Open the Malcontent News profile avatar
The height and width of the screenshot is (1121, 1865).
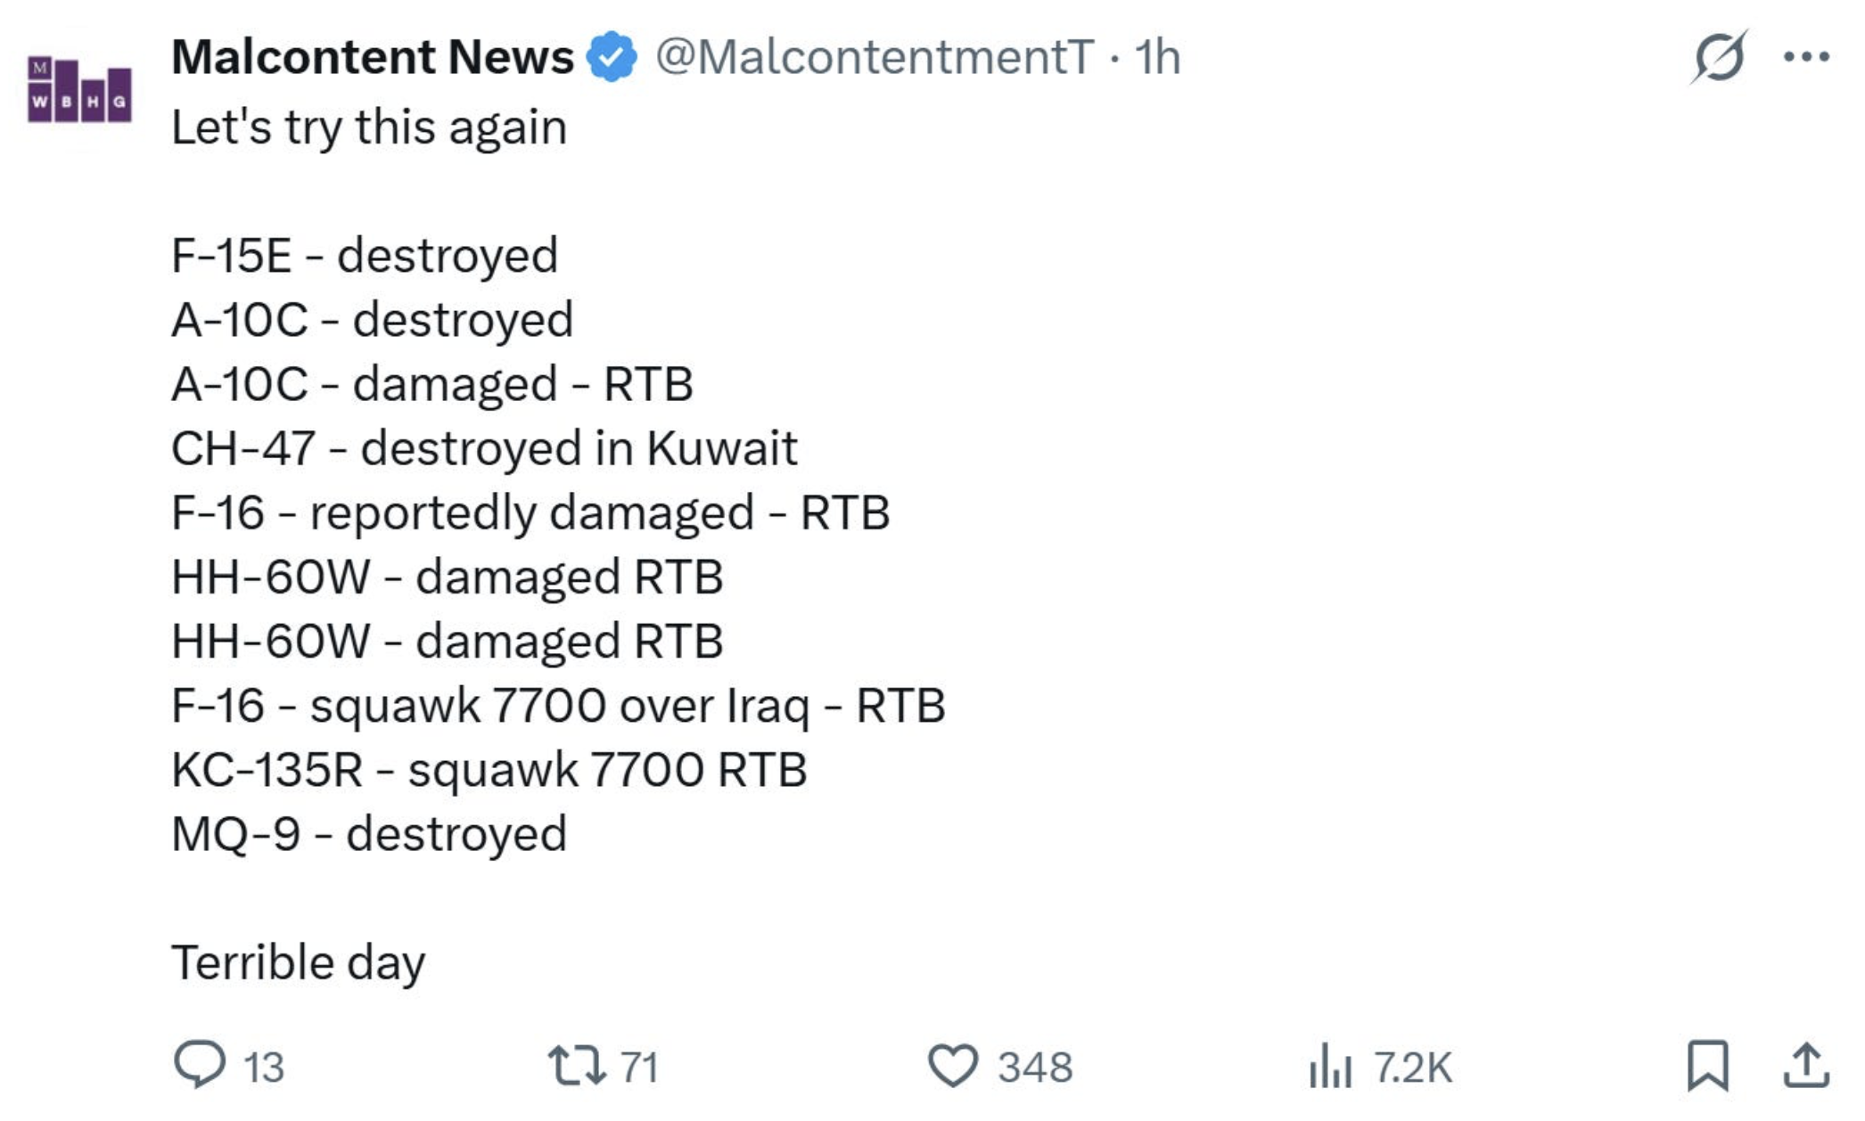tap(79, 89)
